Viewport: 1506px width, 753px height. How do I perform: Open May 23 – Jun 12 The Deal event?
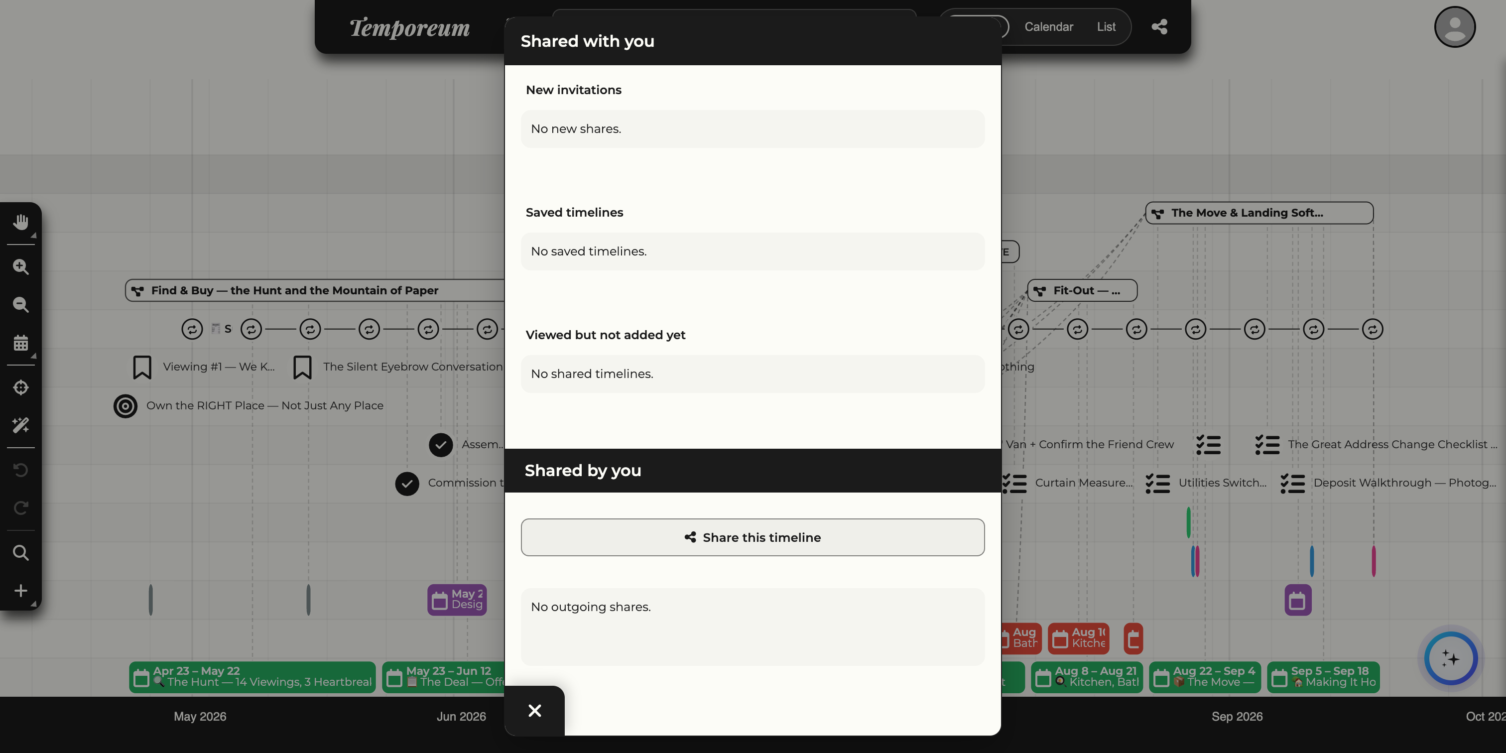(x=444, y=677)
